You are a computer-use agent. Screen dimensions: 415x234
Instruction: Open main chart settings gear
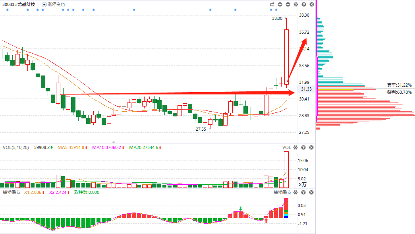click(296, 4)
